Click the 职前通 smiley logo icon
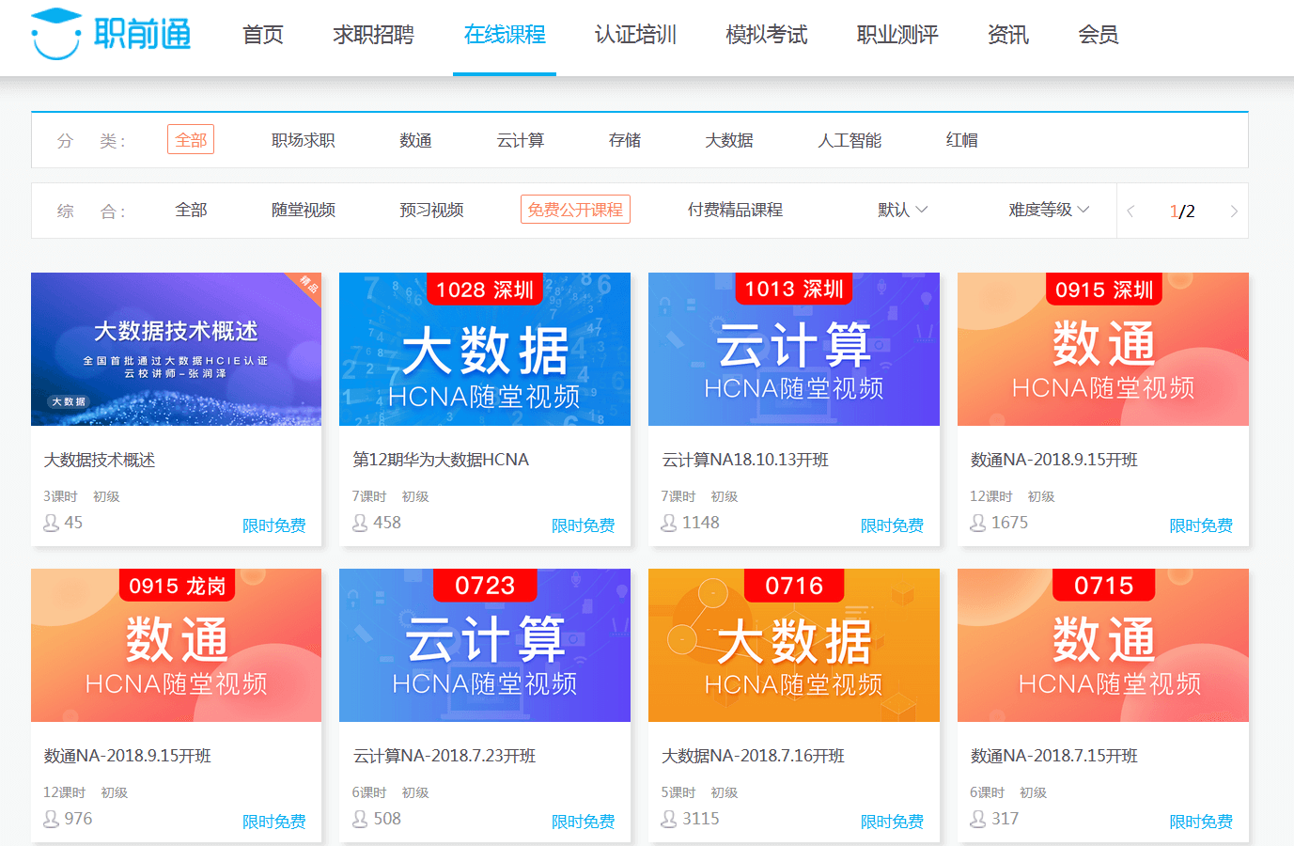Screen dimensions: 1294x846 pos(55,34)
